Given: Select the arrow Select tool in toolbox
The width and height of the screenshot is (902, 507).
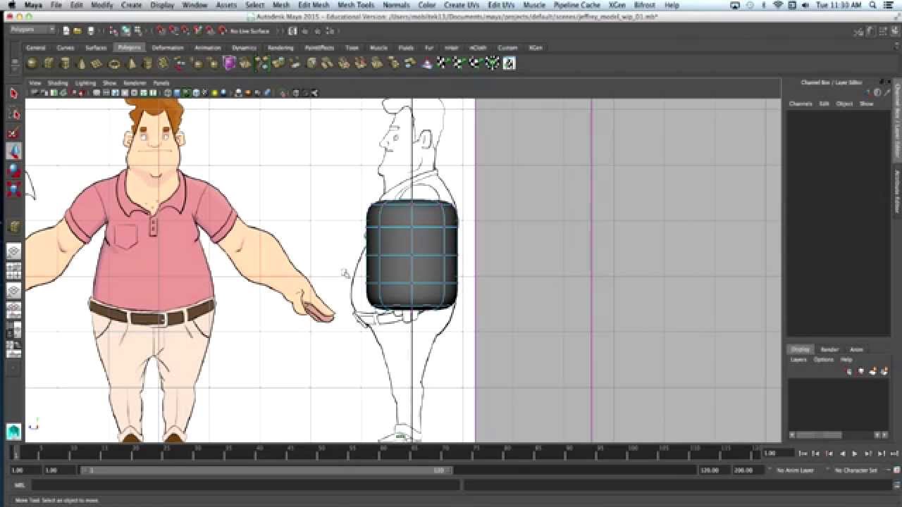Looking at the screenshot, I should point(13,94).
